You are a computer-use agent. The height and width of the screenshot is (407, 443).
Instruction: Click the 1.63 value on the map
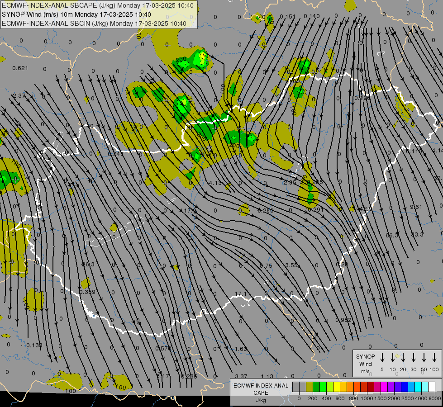pos(241,349)
